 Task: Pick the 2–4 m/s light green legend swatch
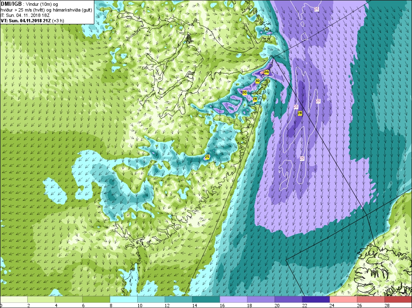click(41, 299)
